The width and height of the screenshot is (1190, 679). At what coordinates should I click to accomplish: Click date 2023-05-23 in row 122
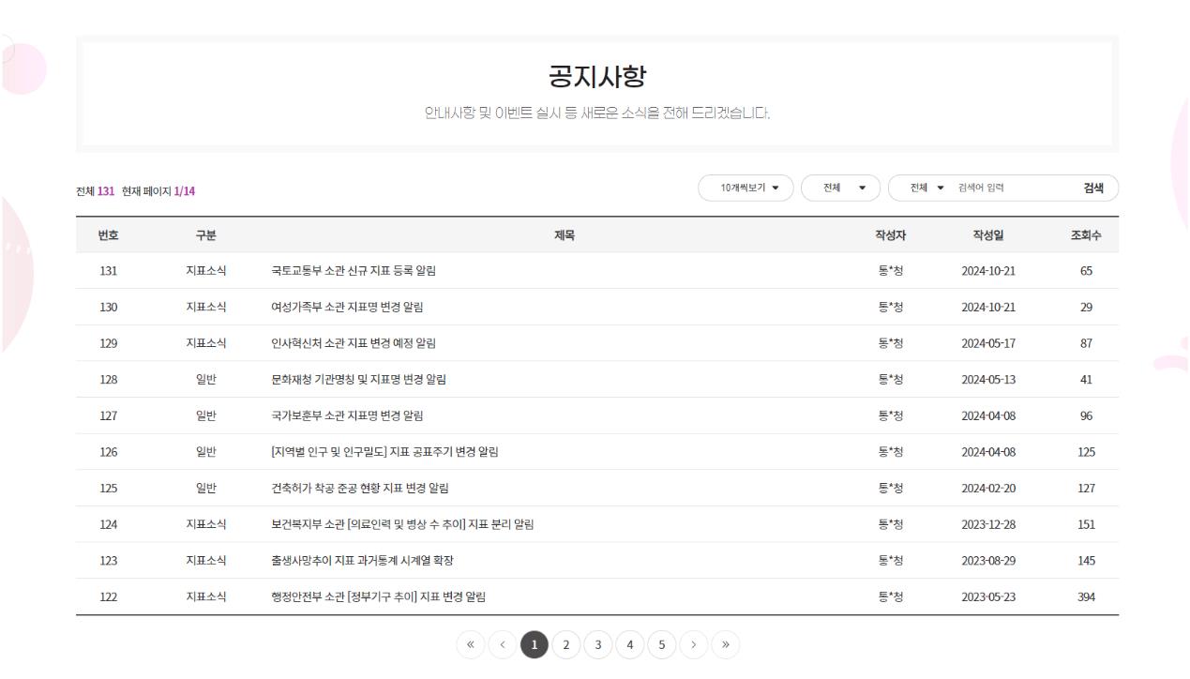click(x=988, y=596)
